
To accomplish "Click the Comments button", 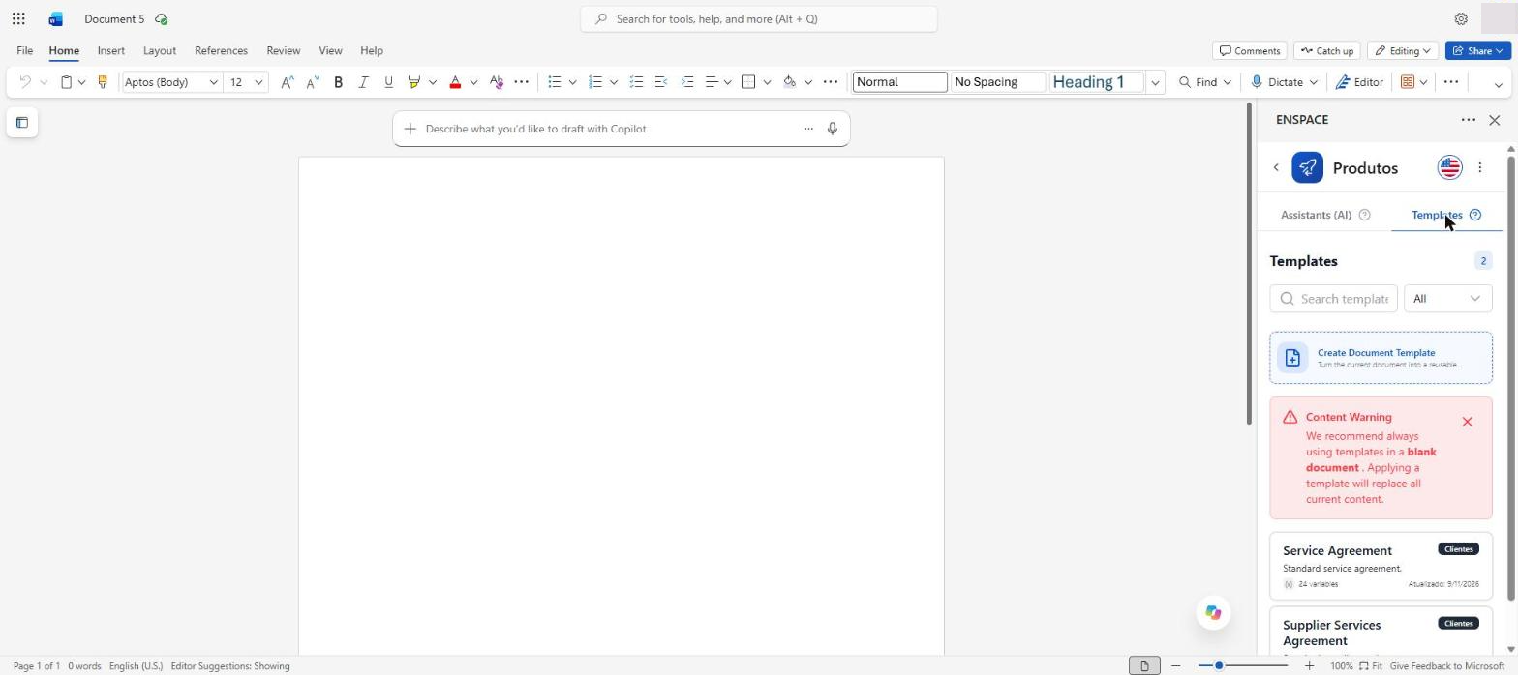I will click(1250, 50).
